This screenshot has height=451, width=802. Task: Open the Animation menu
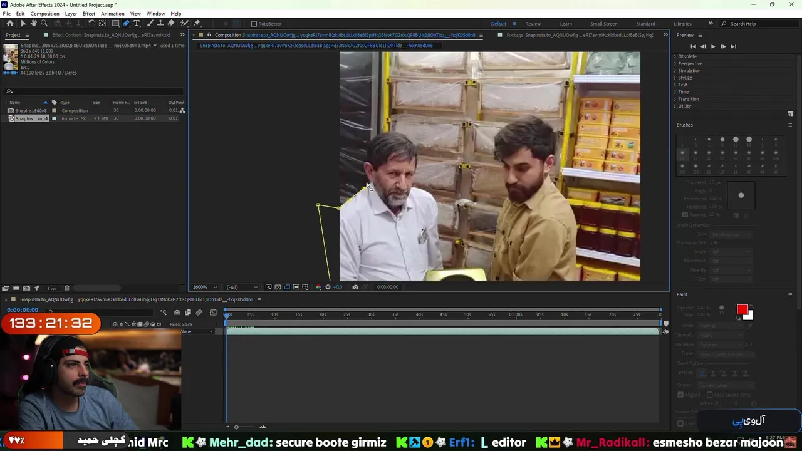[x=112, y=14]
